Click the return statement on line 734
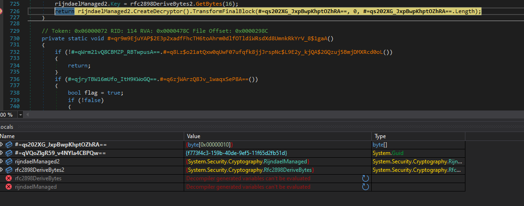Viewport: 524px width, 206px height. click(x=79, y=66)
